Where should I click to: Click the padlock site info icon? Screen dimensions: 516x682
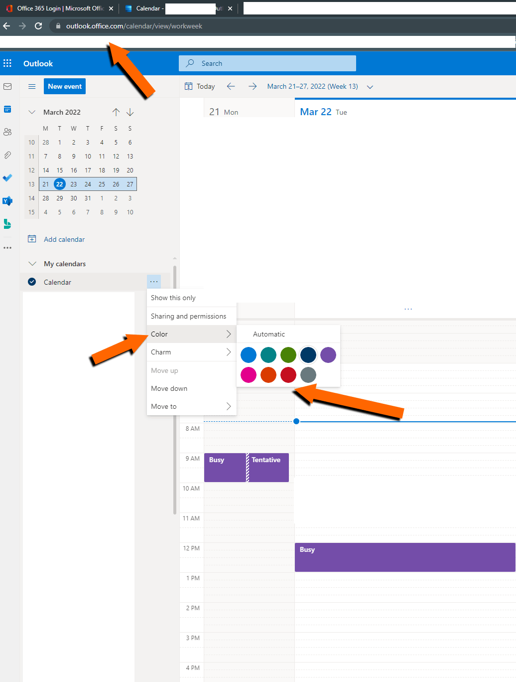(58, 26)
